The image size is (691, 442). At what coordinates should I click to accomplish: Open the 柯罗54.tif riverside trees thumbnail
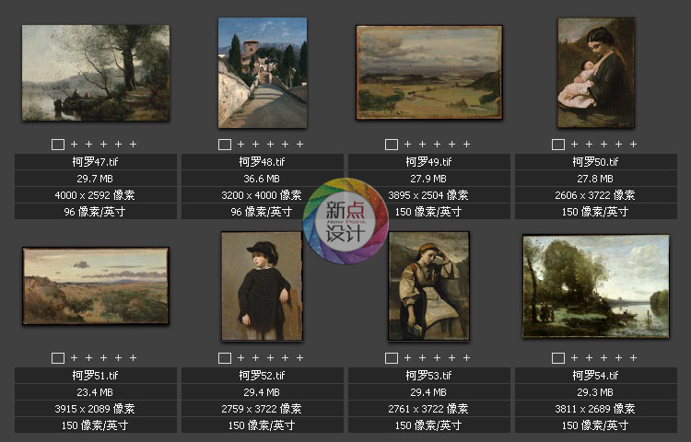pyautogui.click(x=596, y=286)
